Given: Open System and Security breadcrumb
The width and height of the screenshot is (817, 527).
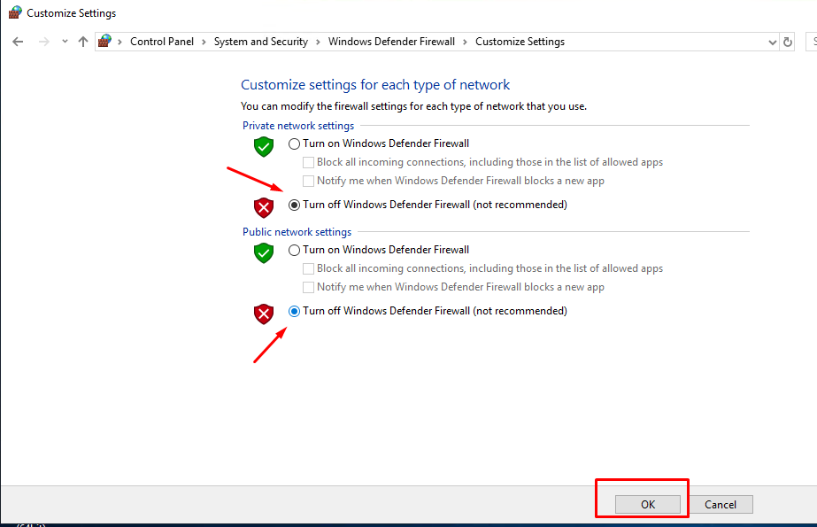Looking at the screenshot, I should coord(260,42).
